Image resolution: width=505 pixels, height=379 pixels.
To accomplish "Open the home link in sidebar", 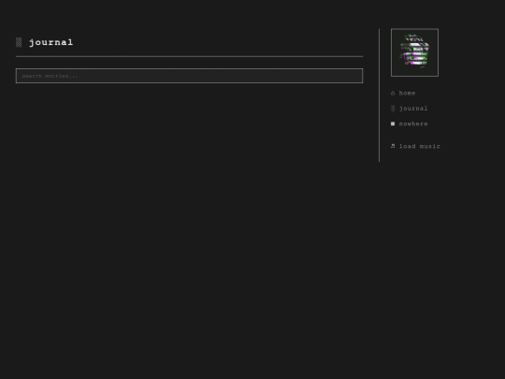I will click(407, 94).
